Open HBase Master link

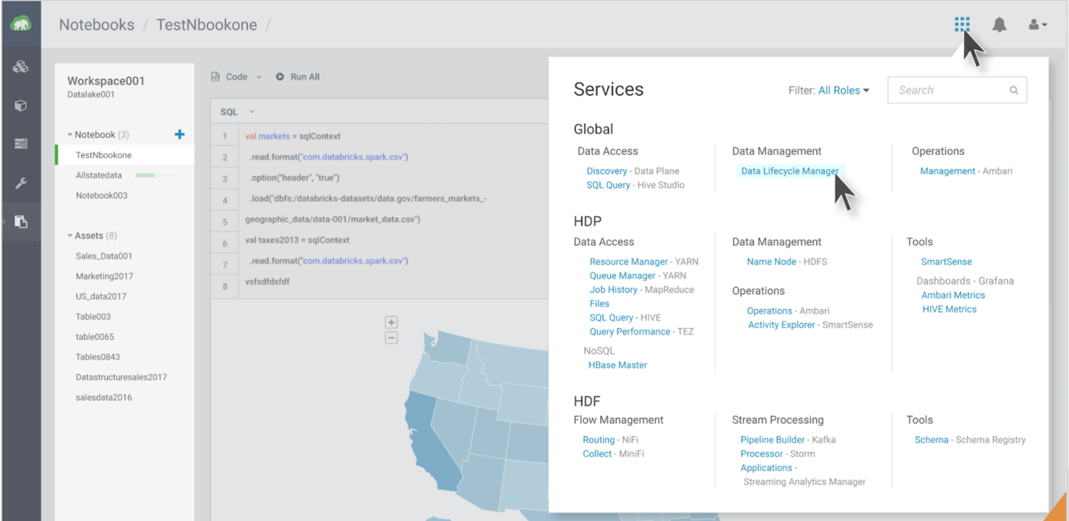(x=617, y=365)
